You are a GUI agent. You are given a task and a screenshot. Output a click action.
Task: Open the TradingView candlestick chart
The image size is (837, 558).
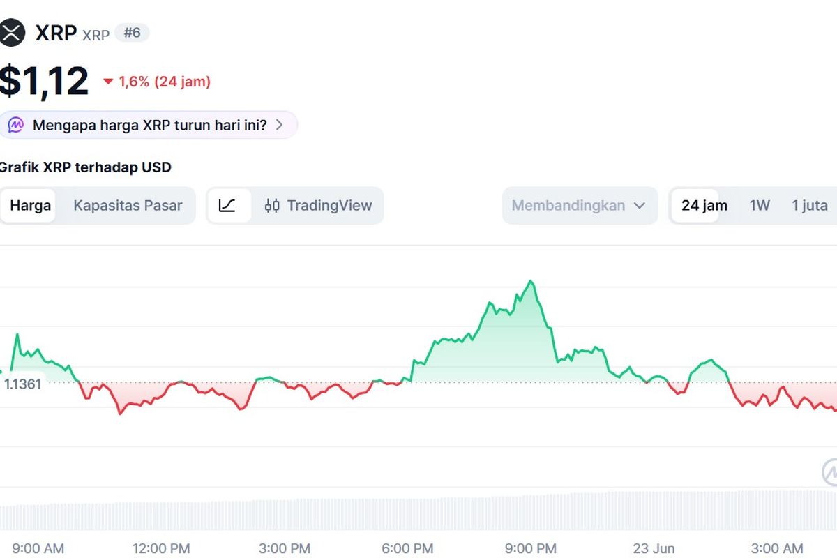click(319, 206)
